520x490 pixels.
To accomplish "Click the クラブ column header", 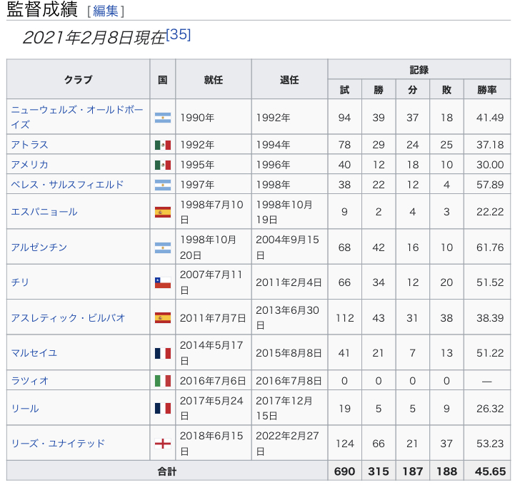I will click(x=79, y=79).
